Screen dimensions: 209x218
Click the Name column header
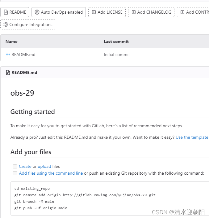[11, 41]
